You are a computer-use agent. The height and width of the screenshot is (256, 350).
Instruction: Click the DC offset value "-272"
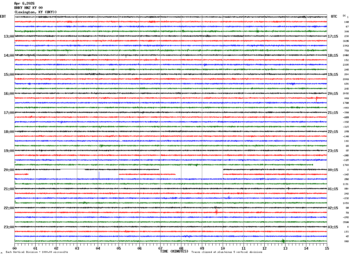tap(346, 217)
